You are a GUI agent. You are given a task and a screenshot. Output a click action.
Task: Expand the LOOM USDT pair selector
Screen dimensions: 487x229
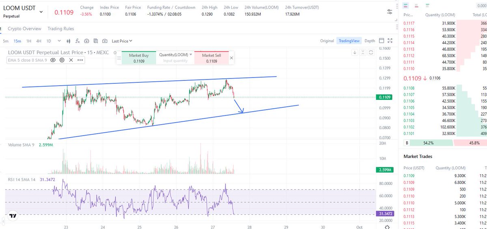(42, 12)
